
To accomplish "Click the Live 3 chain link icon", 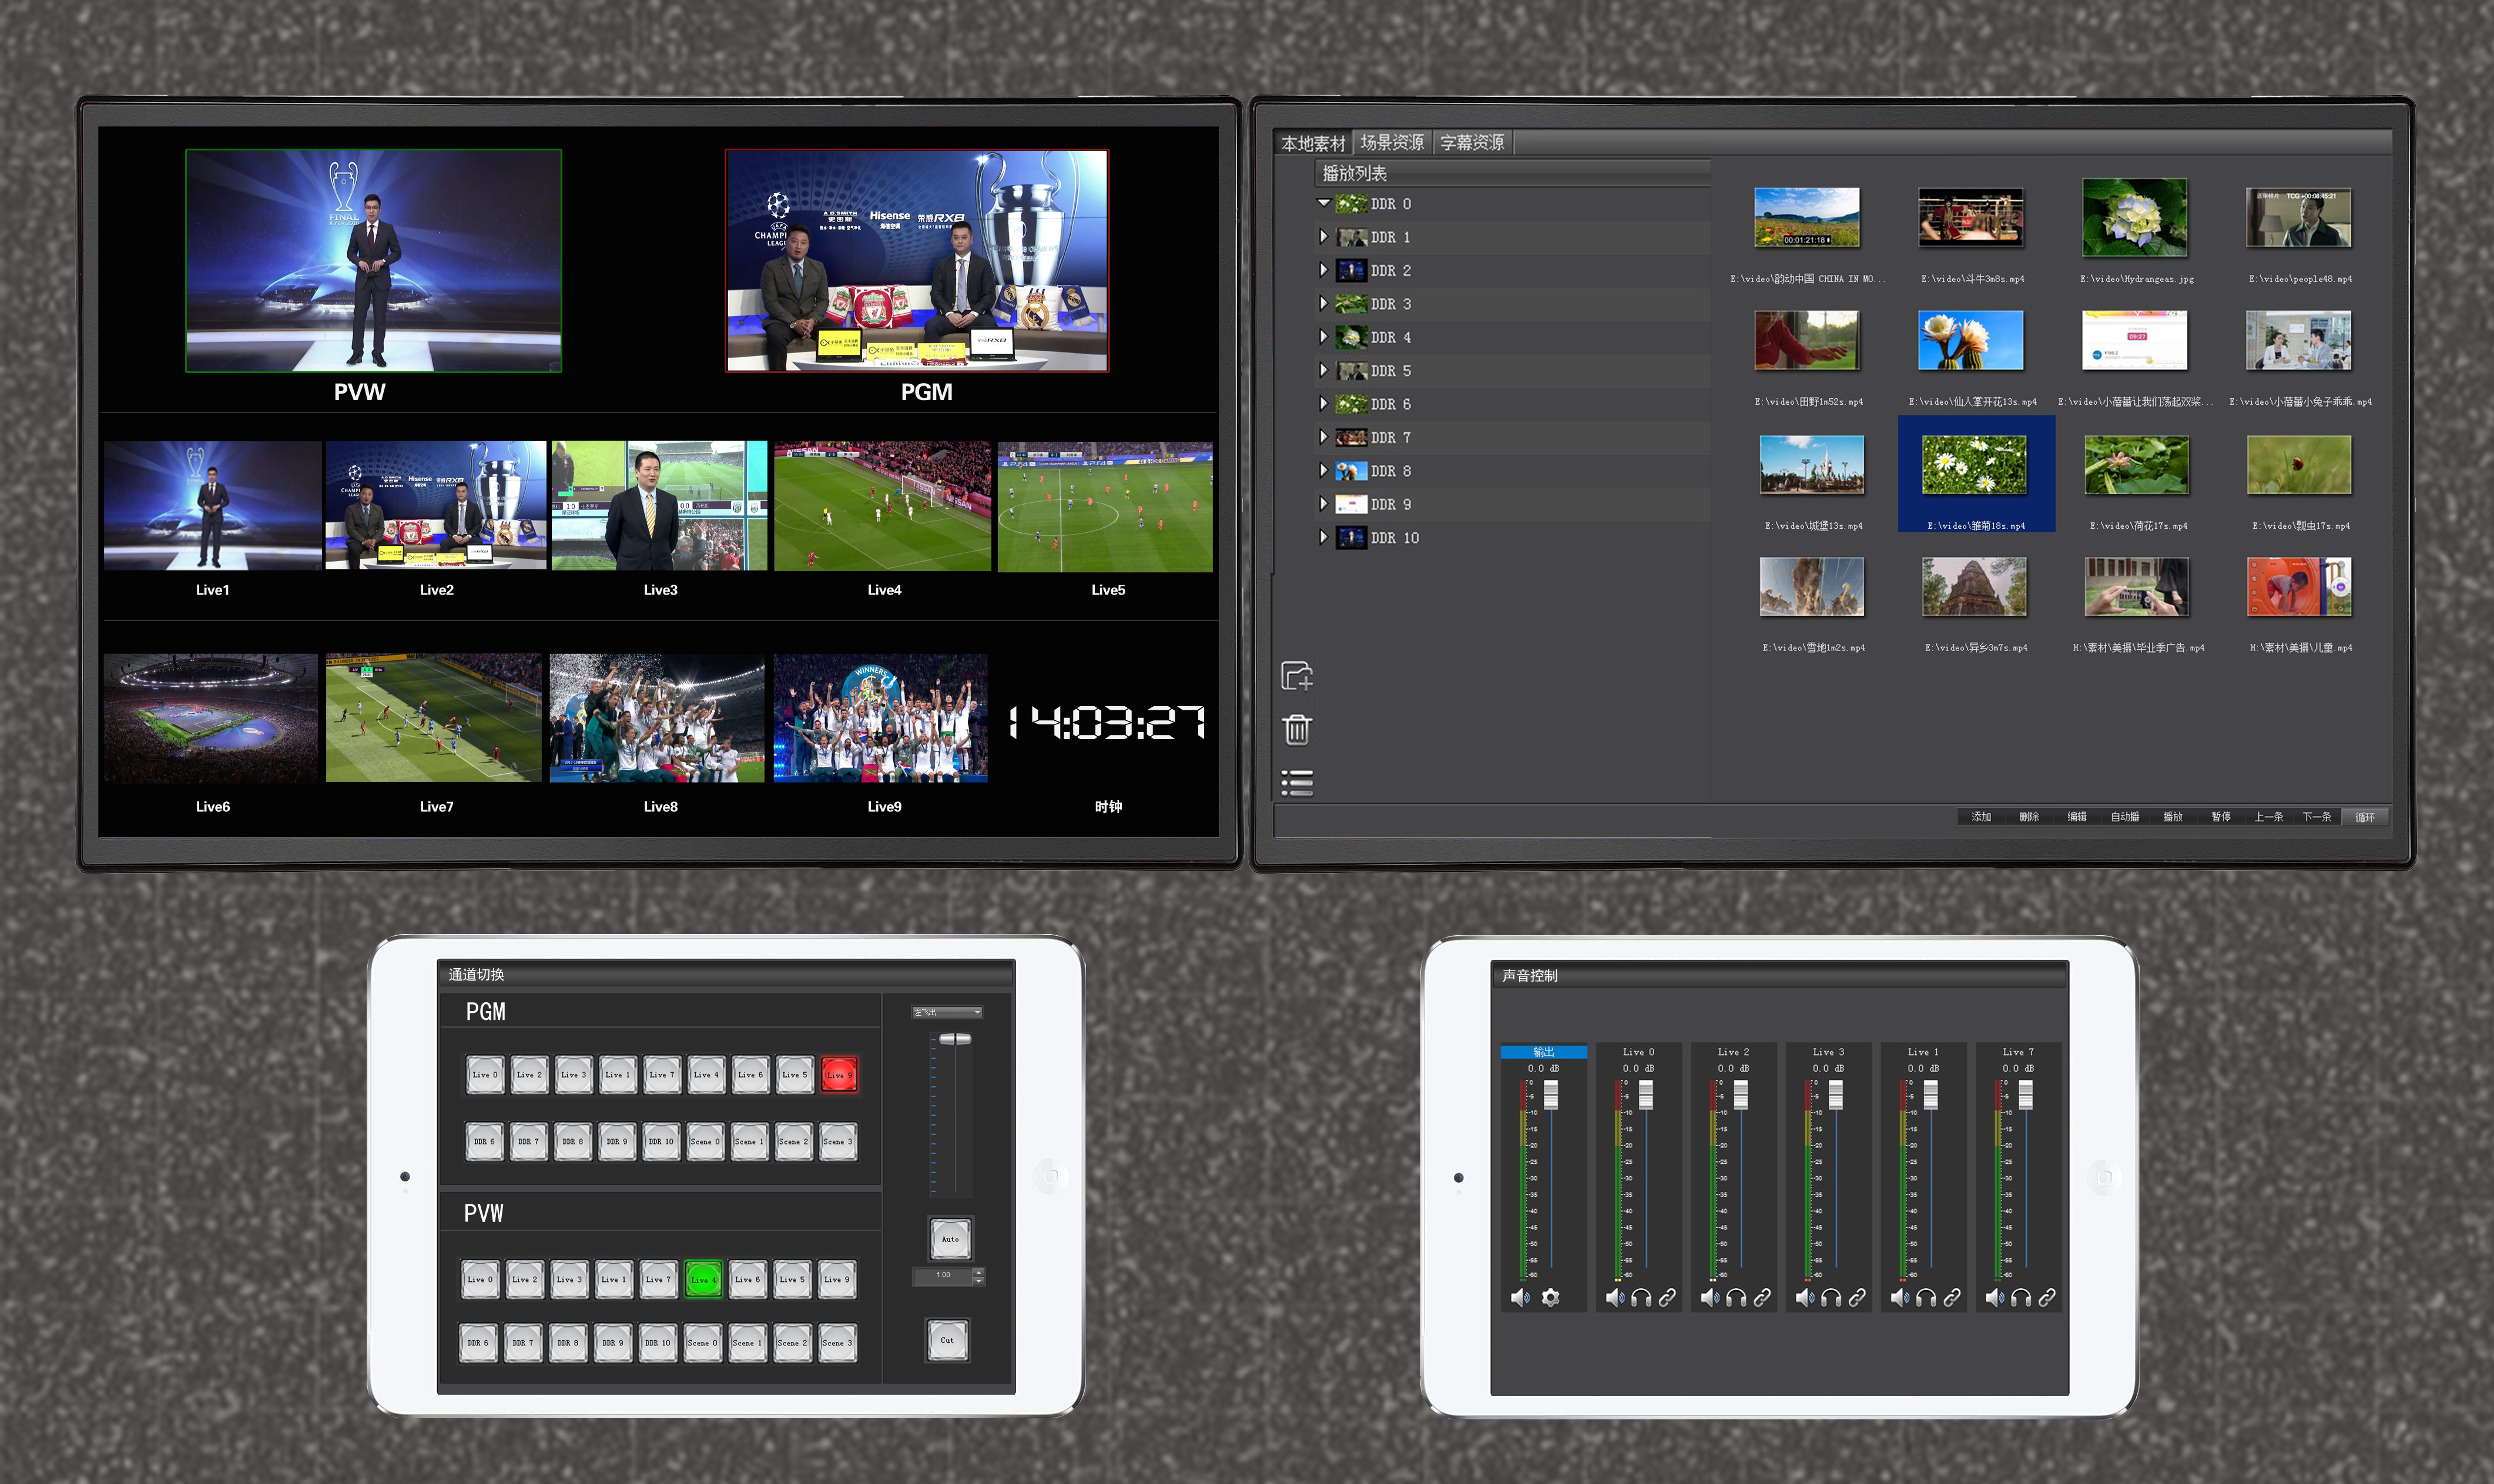I will pos(1857,1297).
